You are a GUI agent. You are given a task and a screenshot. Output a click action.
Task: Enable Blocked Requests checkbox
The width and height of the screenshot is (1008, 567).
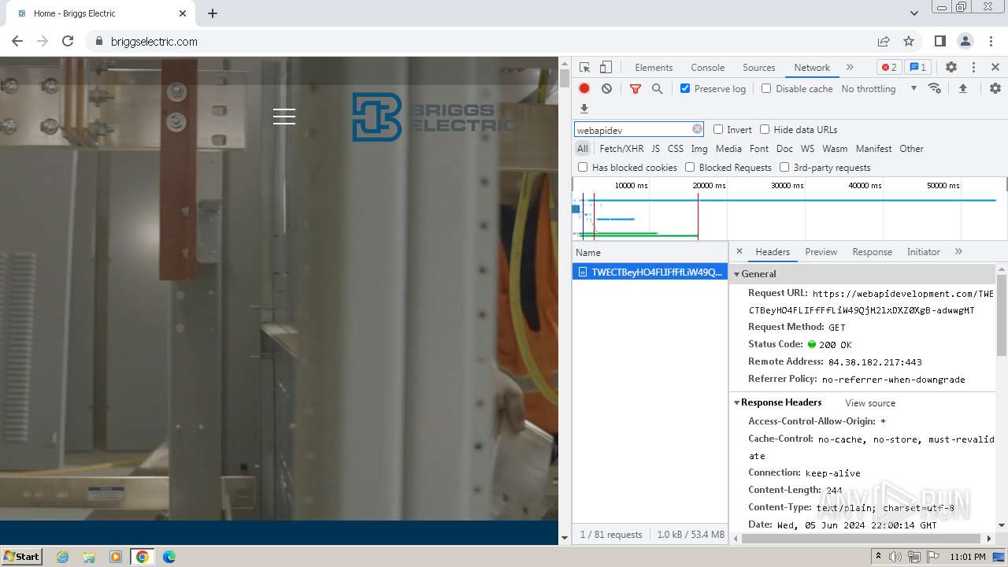point(690,167)
